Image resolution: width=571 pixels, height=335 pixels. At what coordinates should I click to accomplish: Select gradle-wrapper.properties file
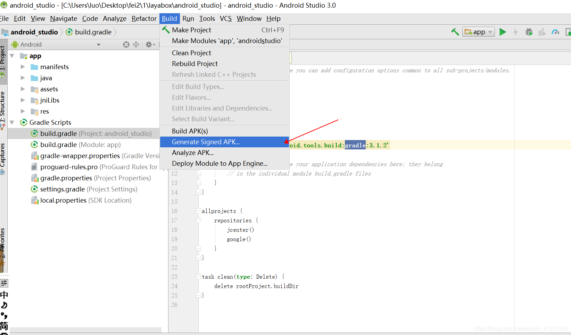[x=84, y=156]
